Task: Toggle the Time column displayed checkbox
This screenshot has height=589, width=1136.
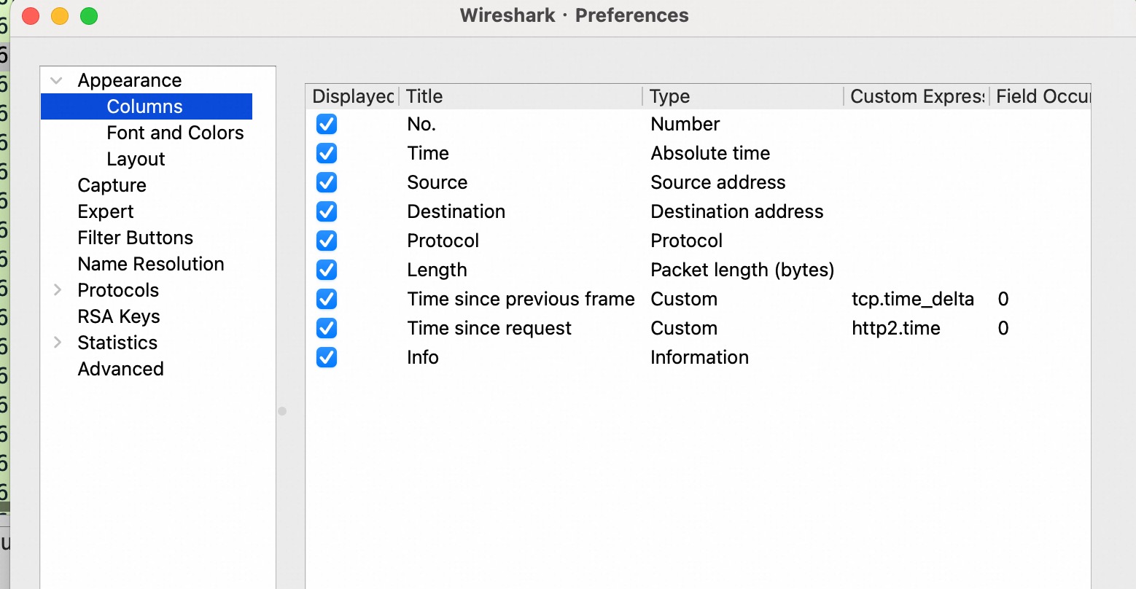Action: click(x=326, y=153)
